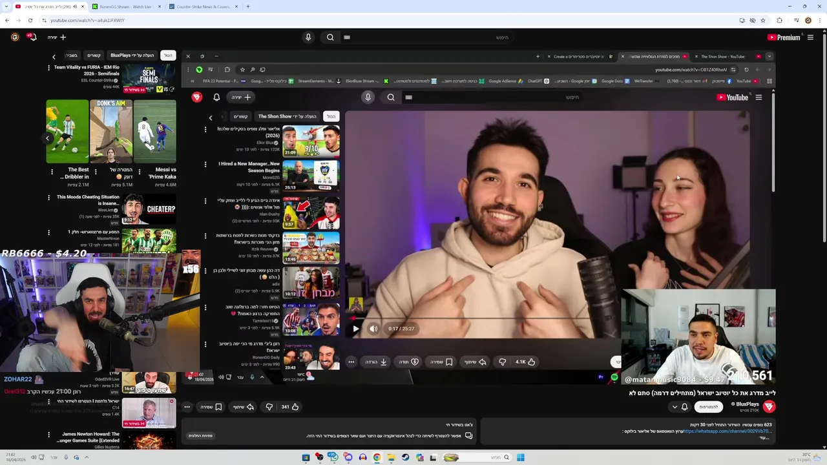Open Chrome icon on the Windows taskbar
The height and width of the screenshot is (465, 827).
click(377, 457)
